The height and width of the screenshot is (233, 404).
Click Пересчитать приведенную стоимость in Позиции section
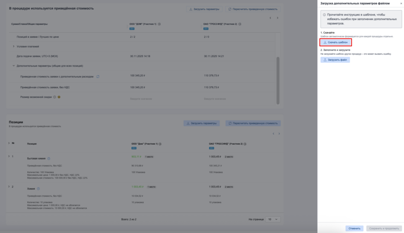[253, 123]
